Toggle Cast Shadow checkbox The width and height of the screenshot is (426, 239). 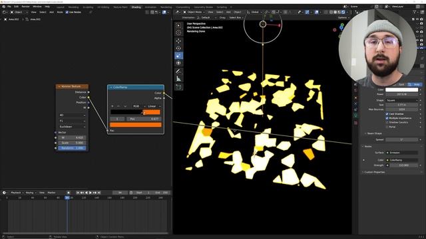click(x=387, y=114)
